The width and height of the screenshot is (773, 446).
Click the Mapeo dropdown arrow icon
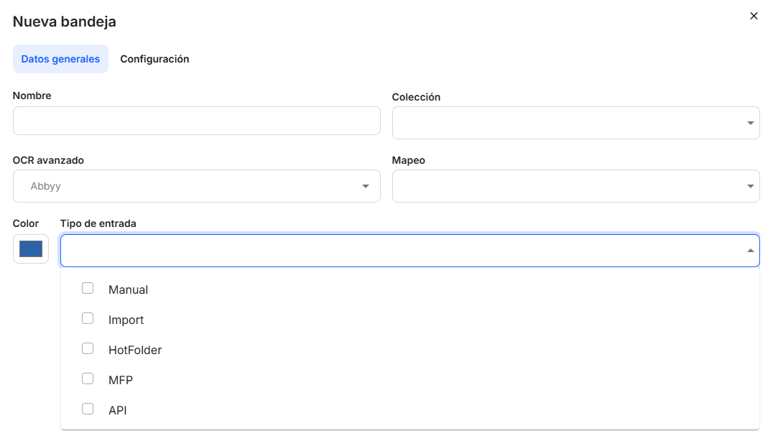coord(751,187)
